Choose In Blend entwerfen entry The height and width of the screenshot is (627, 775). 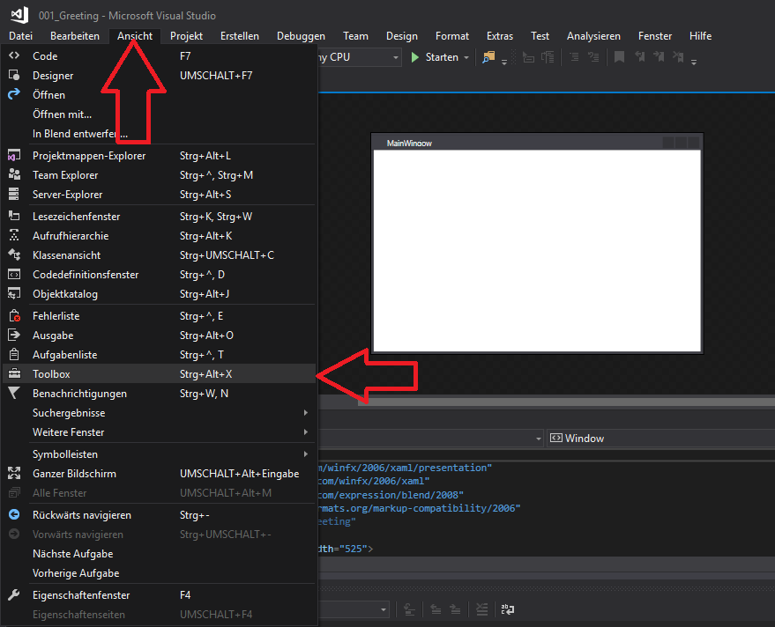click(x=159, y=133)
